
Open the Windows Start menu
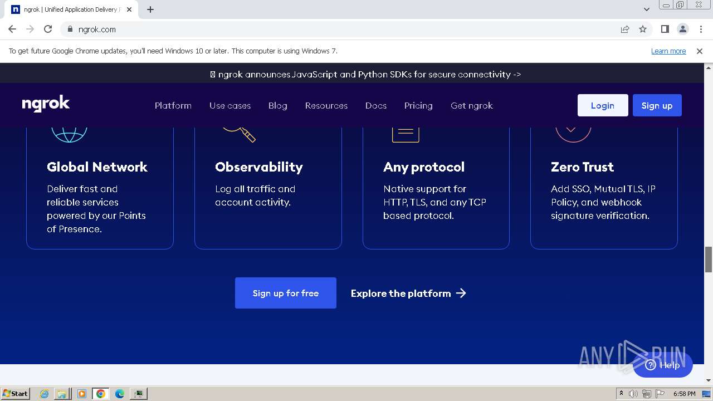click(x=16, y=393)
